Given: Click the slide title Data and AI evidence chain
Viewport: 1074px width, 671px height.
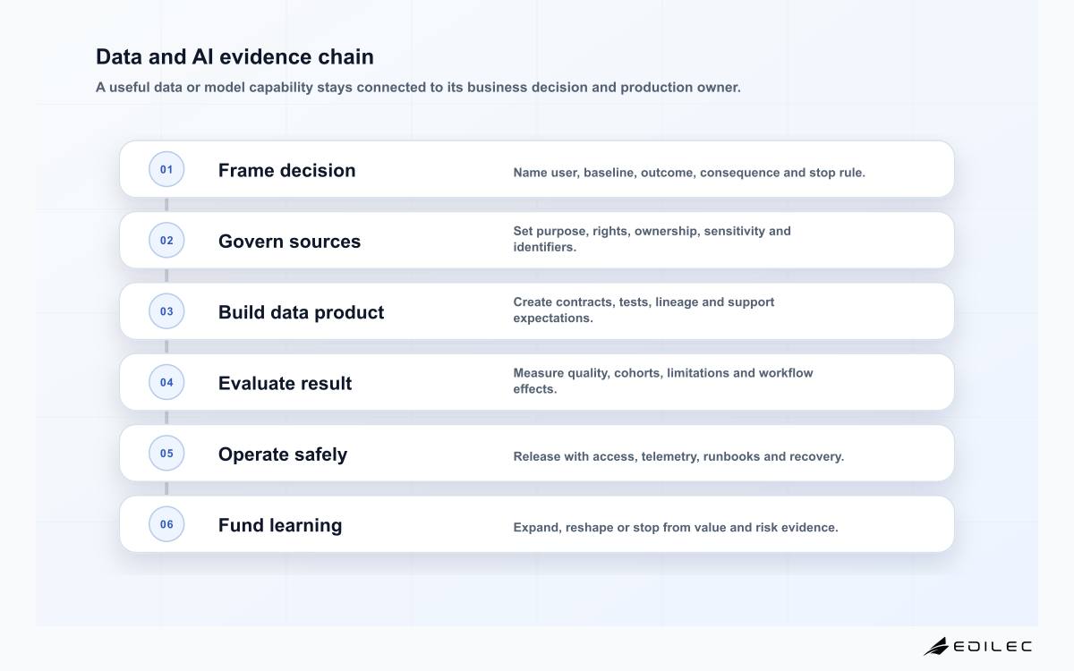Looking at the screenshot, I should (234, 56).
